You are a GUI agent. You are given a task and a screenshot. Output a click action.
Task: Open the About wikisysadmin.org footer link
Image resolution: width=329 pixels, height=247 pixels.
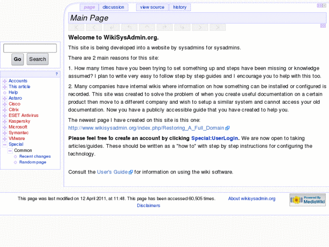tap(252, 199)
